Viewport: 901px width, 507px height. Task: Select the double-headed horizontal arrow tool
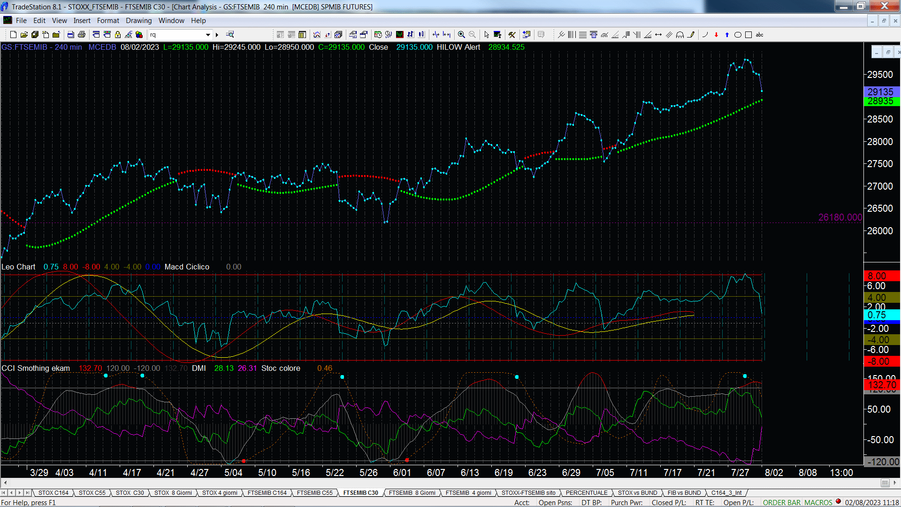tap(658, 35)
